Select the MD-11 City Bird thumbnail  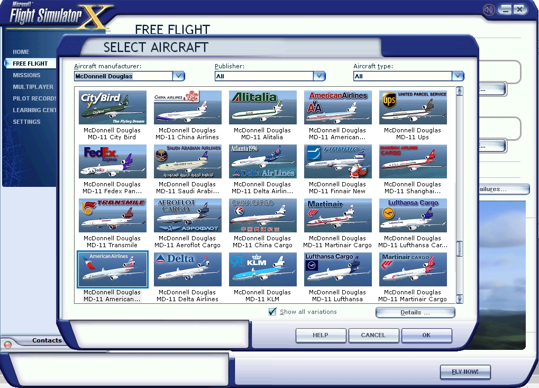[x=113, y=107]
